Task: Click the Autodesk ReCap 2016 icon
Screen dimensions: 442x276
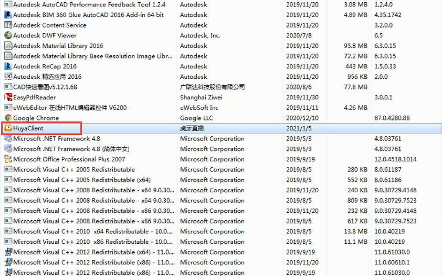Action: pyautogui.click(x=8, y=66)
